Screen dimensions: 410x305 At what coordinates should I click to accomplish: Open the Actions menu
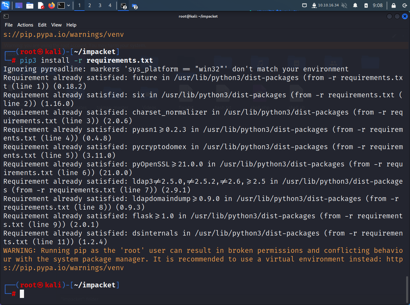25,25
